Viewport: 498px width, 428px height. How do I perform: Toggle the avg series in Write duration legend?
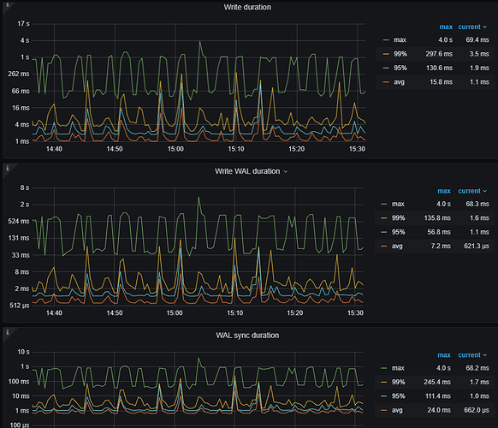tap(400, 82)
